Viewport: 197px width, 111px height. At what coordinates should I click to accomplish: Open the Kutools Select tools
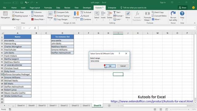(97, 16)
